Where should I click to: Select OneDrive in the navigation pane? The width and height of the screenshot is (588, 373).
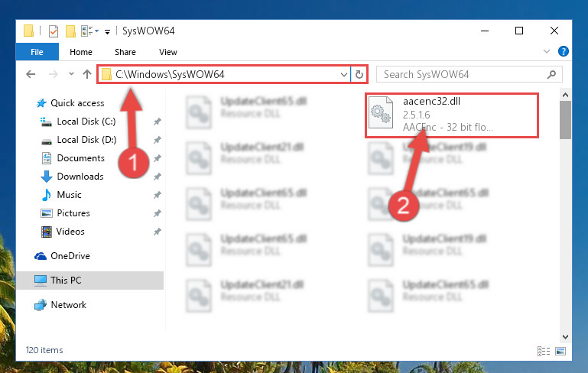click(70, 256)
